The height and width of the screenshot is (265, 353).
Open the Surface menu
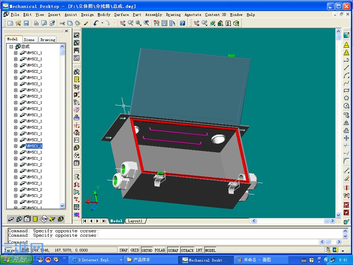(x=121, y=15)
